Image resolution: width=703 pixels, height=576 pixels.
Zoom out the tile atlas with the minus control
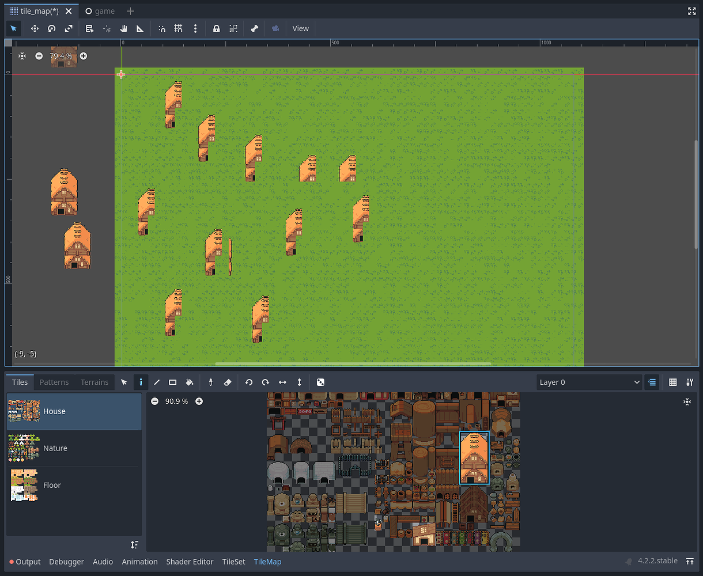154,401
